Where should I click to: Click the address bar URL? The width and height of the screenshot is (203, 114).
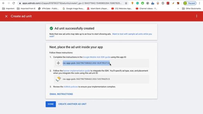pos(72,3)
